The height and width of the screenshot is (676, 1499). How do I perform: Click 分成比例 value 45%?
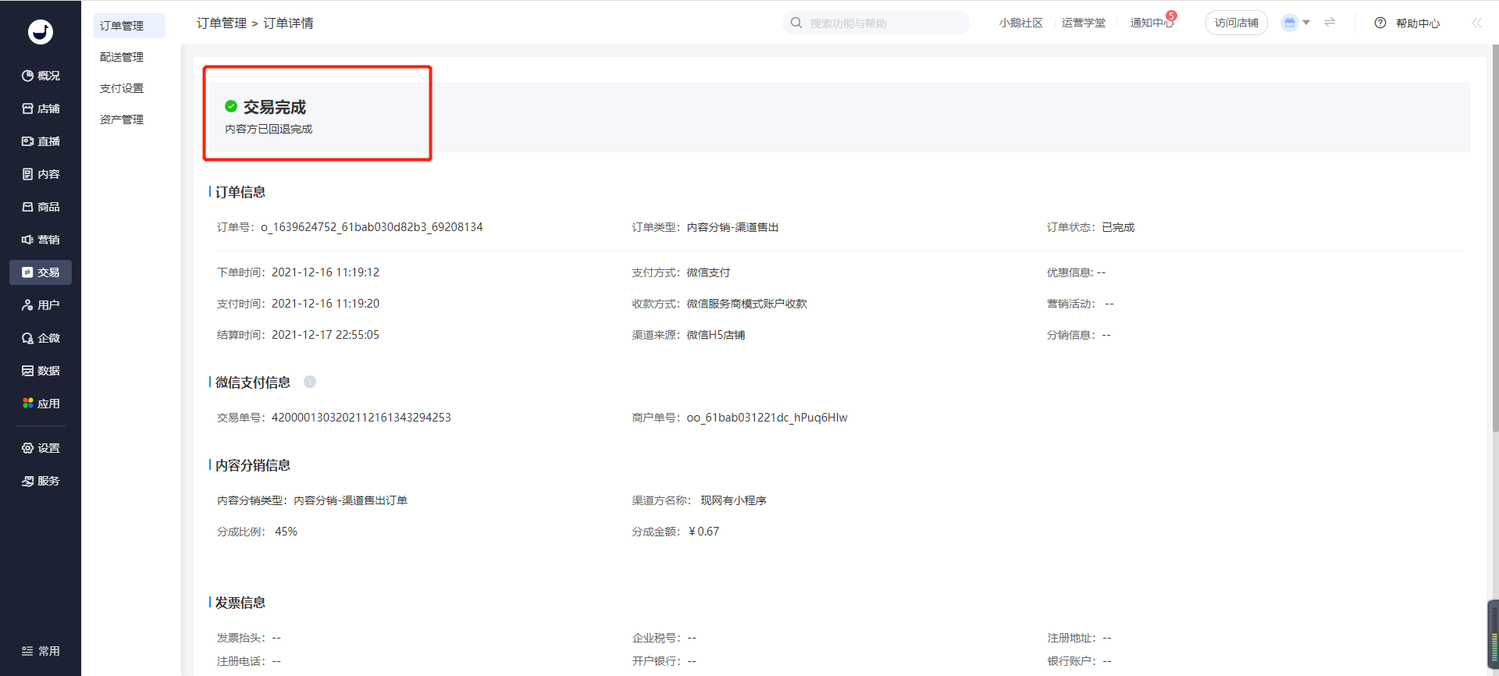(286, 532)
